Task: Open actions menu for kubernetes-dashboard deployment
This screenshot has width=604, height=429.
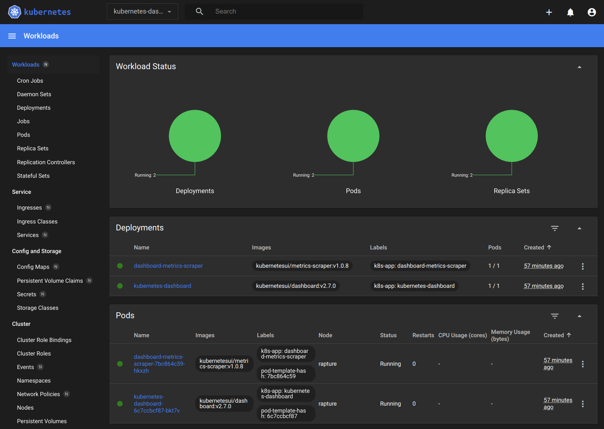Action: click(582, 286)
